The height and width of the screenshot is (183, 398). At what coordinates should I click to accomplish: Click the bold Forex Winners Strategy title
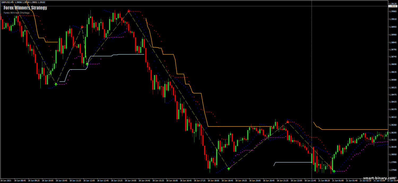point(25,8)
